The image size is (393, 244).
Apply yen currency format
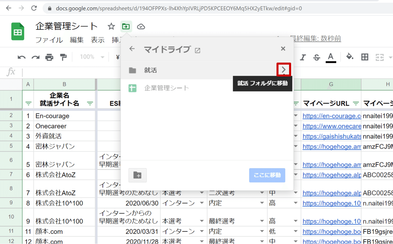click(x=118, y=57)
